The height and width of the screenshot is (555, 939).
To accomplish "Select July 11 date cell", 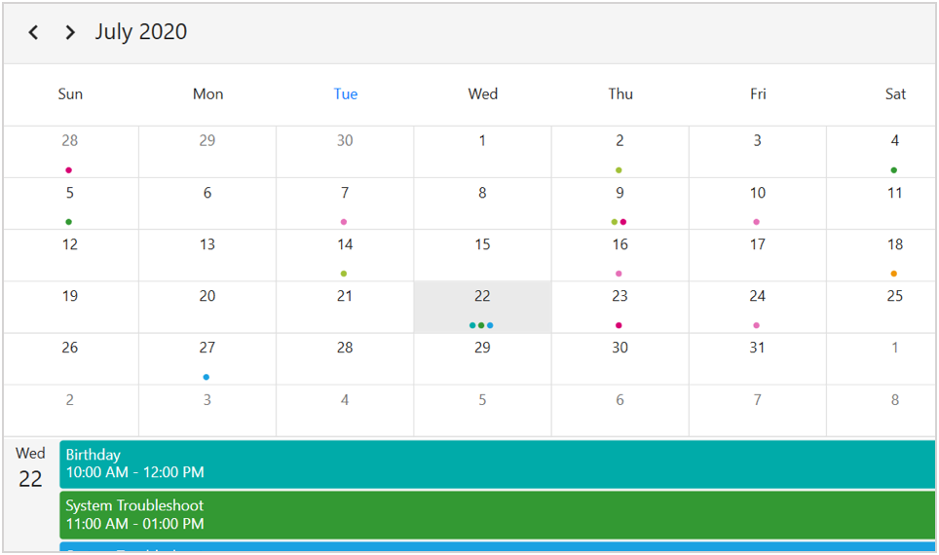I will pos(881,203).
